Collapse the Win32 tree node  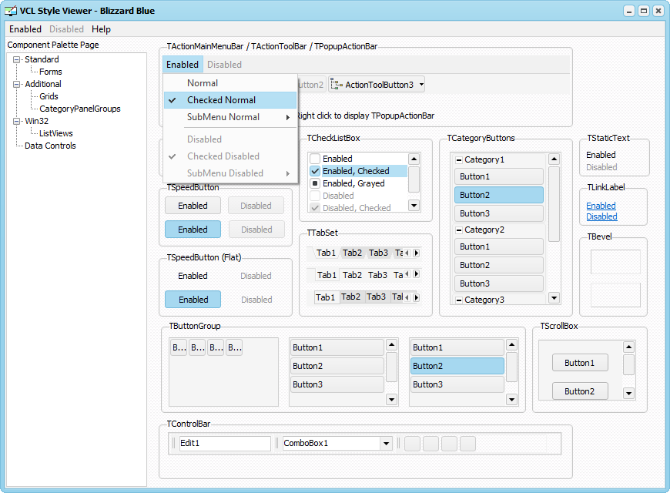coord(17,122)
